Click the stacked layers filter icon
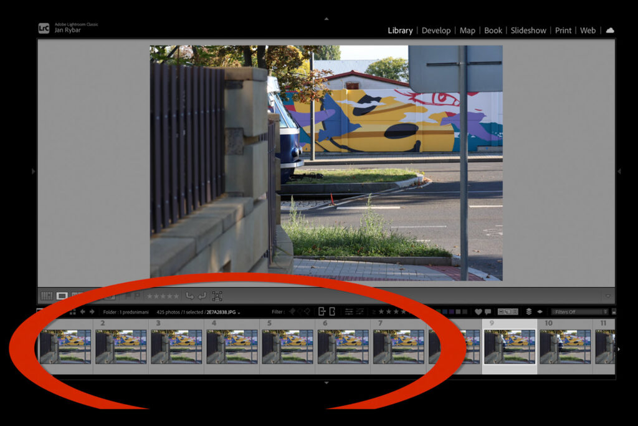 [529, 312]
